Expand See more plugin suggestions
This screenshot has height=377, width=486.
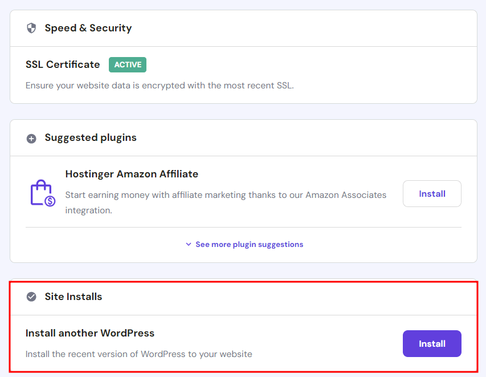click(x=249, y=244)
